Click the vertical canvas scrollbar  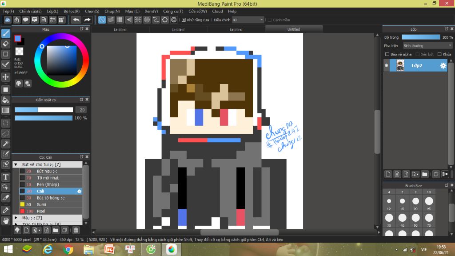[x=377, y=132]
